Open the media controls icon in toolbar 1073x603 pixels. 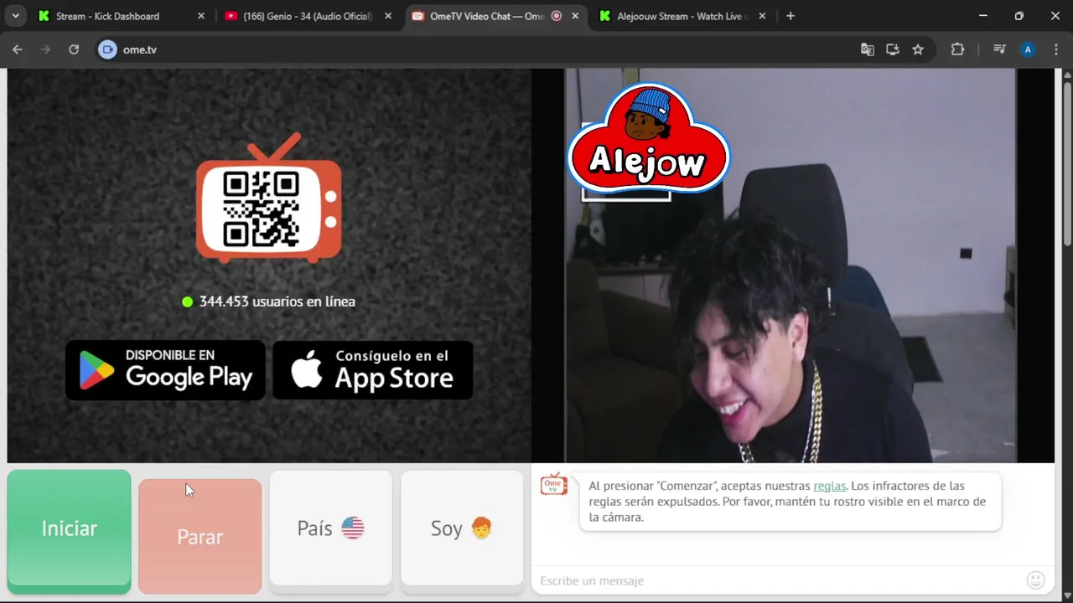pos(999,49)
